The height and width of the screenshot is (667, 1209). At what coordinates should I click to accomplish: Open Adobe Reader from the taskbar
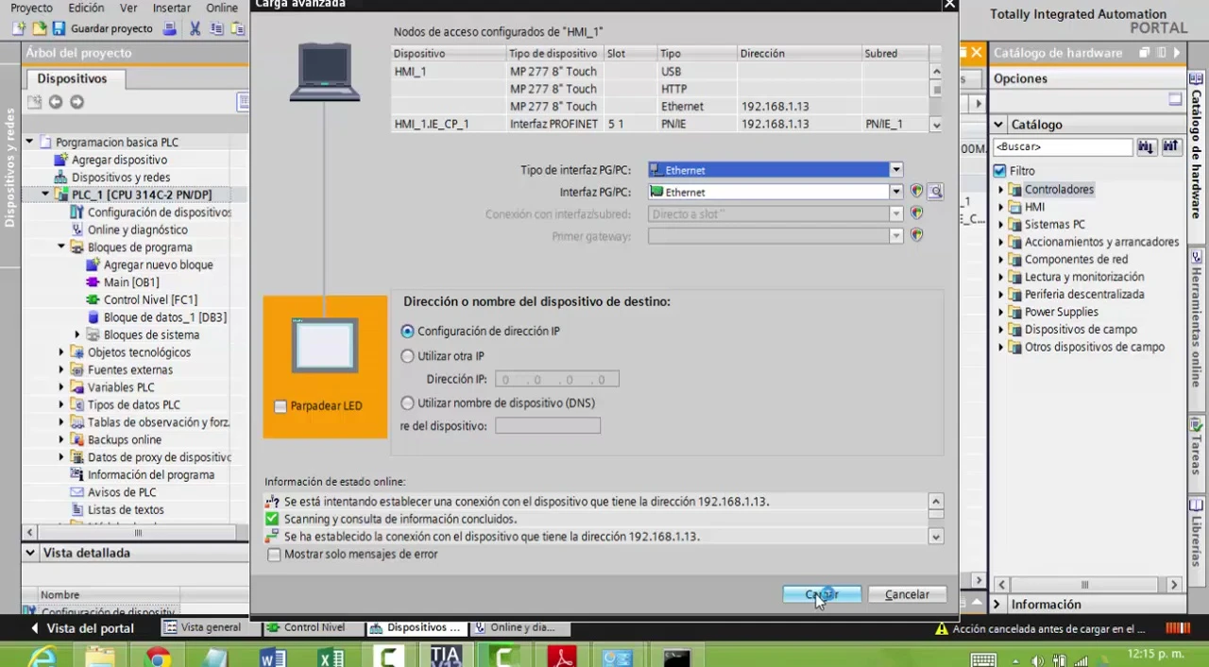(x=561, y=657)
